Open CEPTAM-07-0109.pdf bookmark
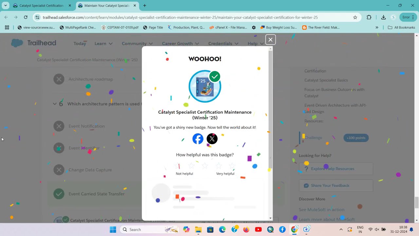The image size is (419, 236). point(120,28)
